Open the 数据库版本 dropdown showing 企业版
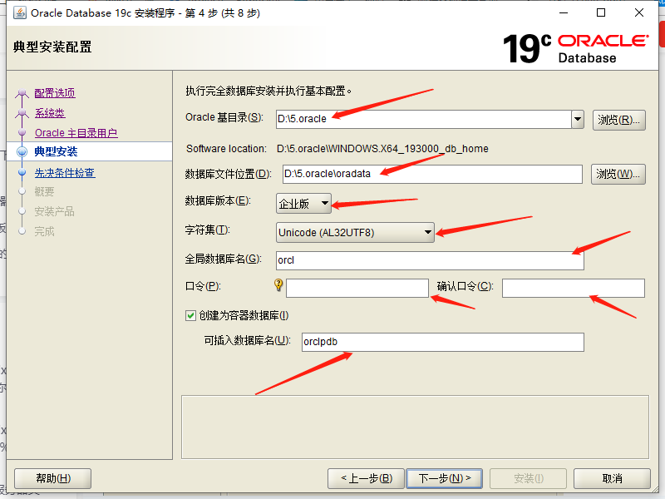The width and height of the screenshot is (665, 499). click(326, 202)
